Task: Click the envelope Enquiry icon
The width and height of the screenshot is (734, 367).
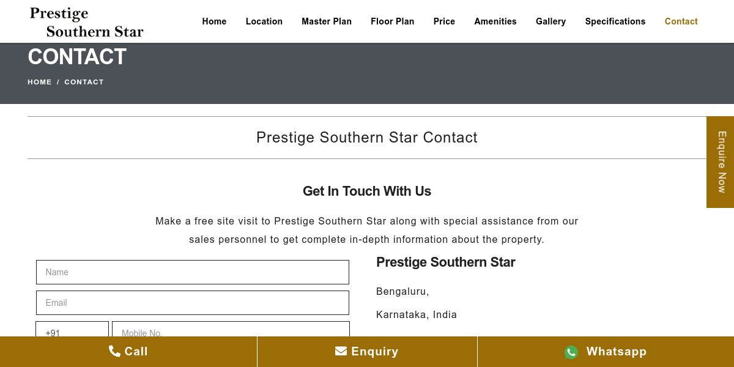Action: pos(341,351)
